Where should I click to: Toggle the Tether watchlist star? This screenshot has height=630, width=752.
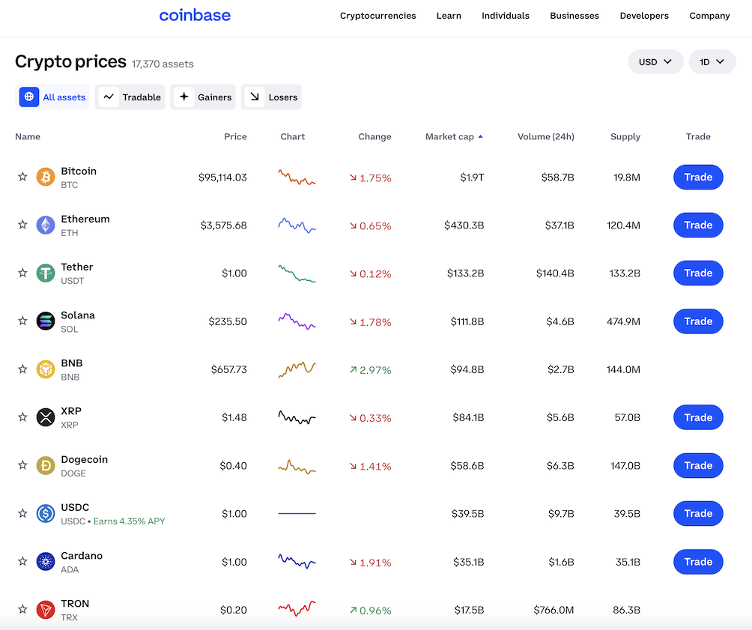point(22,273)
